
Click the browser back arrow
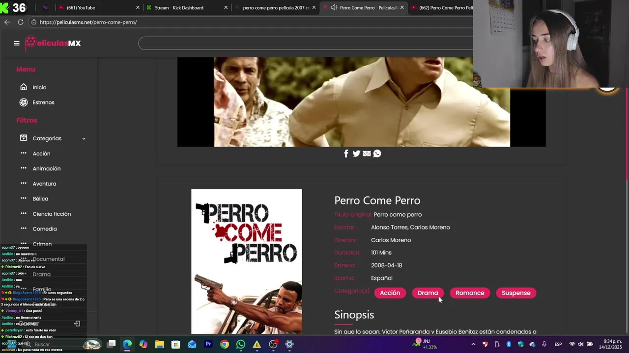pyautogui.click(x=7, y=22)
